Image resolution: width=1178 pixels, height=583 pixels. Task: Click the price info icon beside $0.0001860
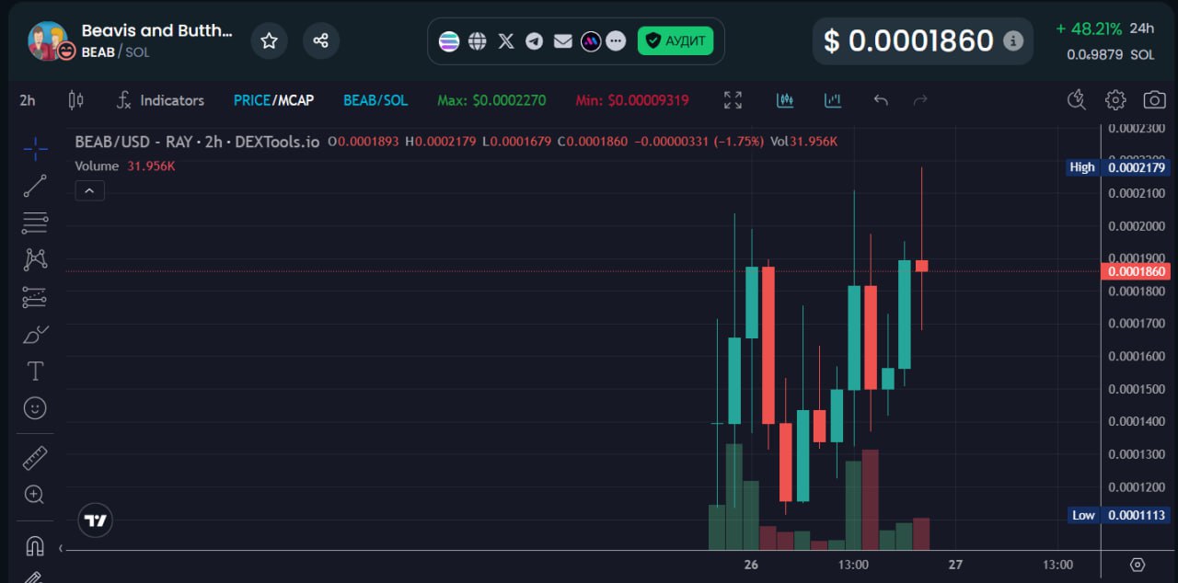pos(1012,40)
